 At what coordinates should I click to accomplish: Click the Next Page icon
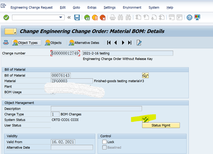point(154,17)
